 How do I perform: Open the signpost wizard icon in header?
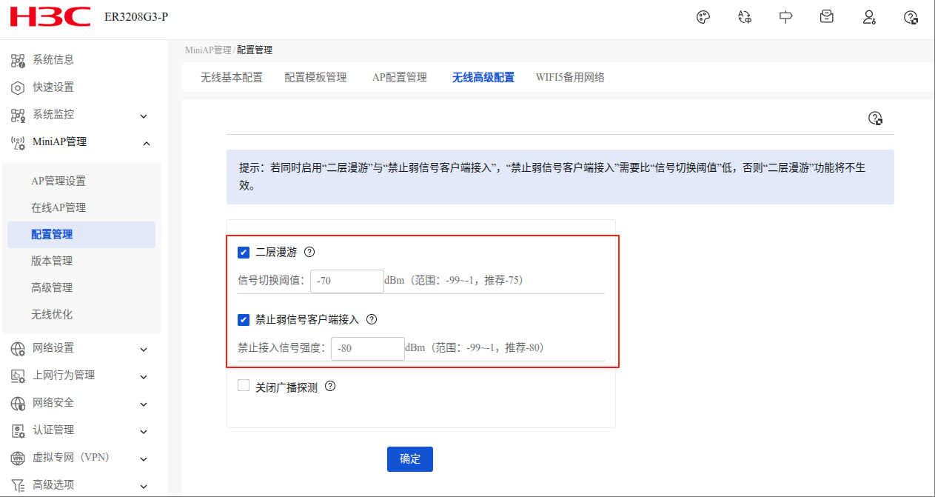point(786,18)
